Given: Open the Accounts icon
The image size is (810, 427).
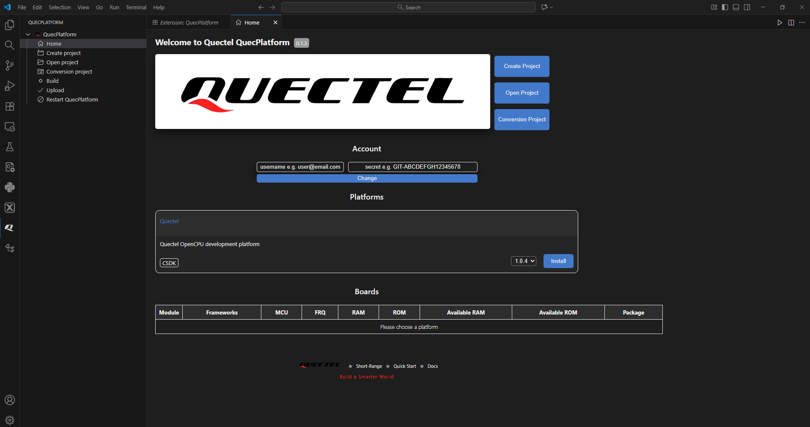Looking at the screenshot, I should [10, 400].
